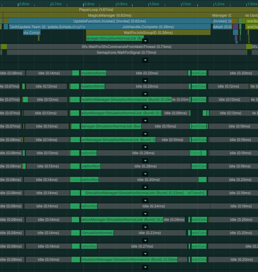This screenshot has width=258, height=272.
Task: Select the Idle (0.30ms) block
Action: (148, 180)
